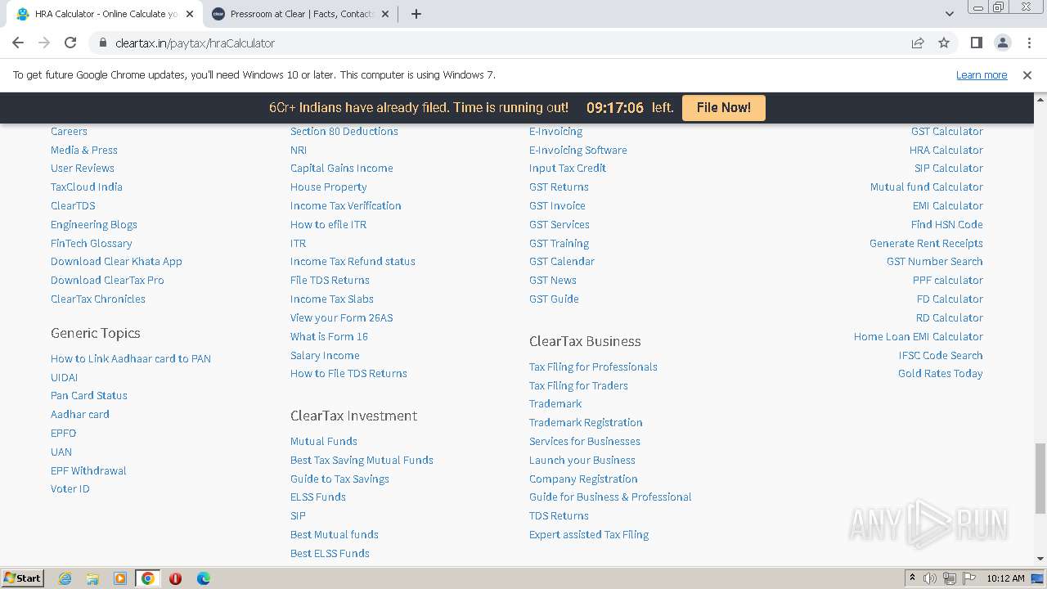
Task: Open the Chrome profile menu
Action: point(1002,43)
